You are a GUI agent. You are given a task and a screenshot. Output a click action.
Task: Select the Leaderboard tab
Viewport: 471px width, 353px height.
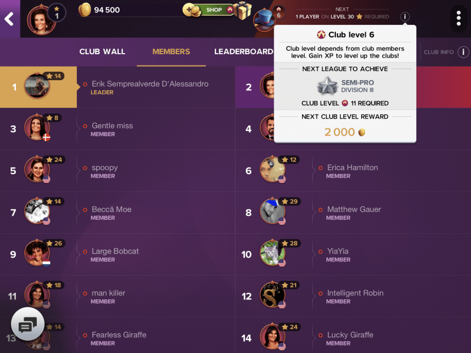click(x=244, y=51)
